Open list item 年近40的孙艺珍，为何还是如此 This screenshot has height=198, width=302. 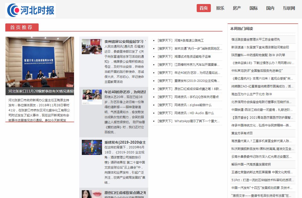pyautogui.click(x=197, y=73)
